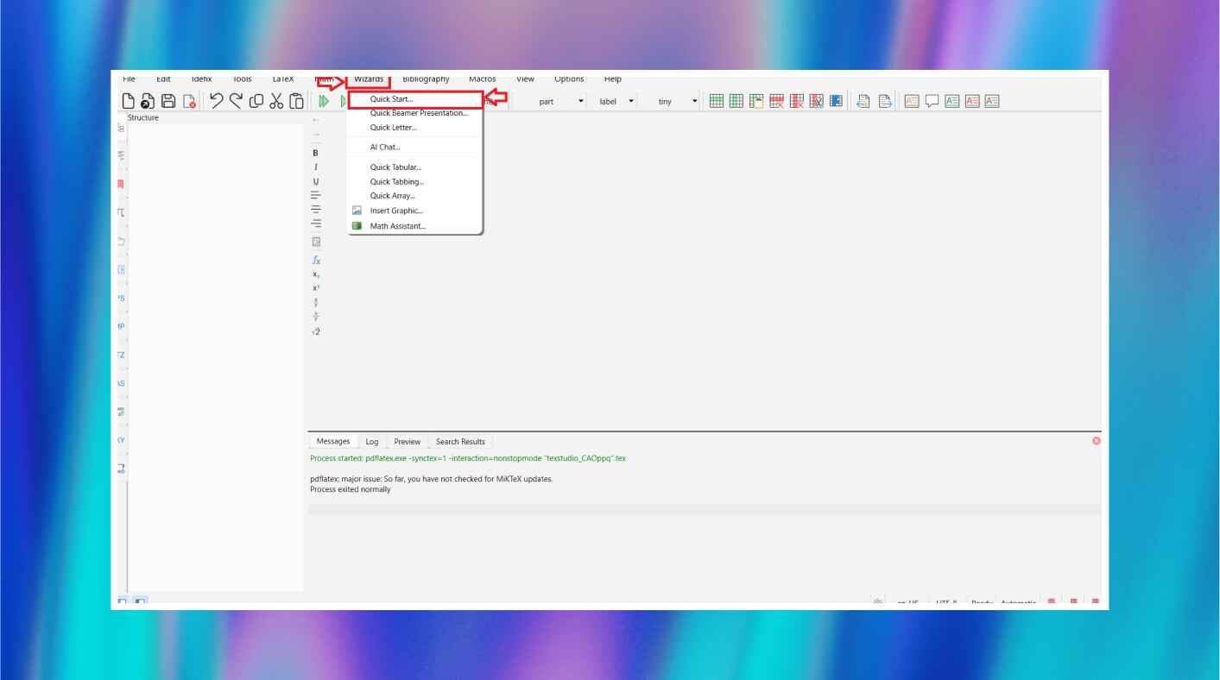
Task: Select Quick Tabbing... wizard entry
Action: (414, 182)
